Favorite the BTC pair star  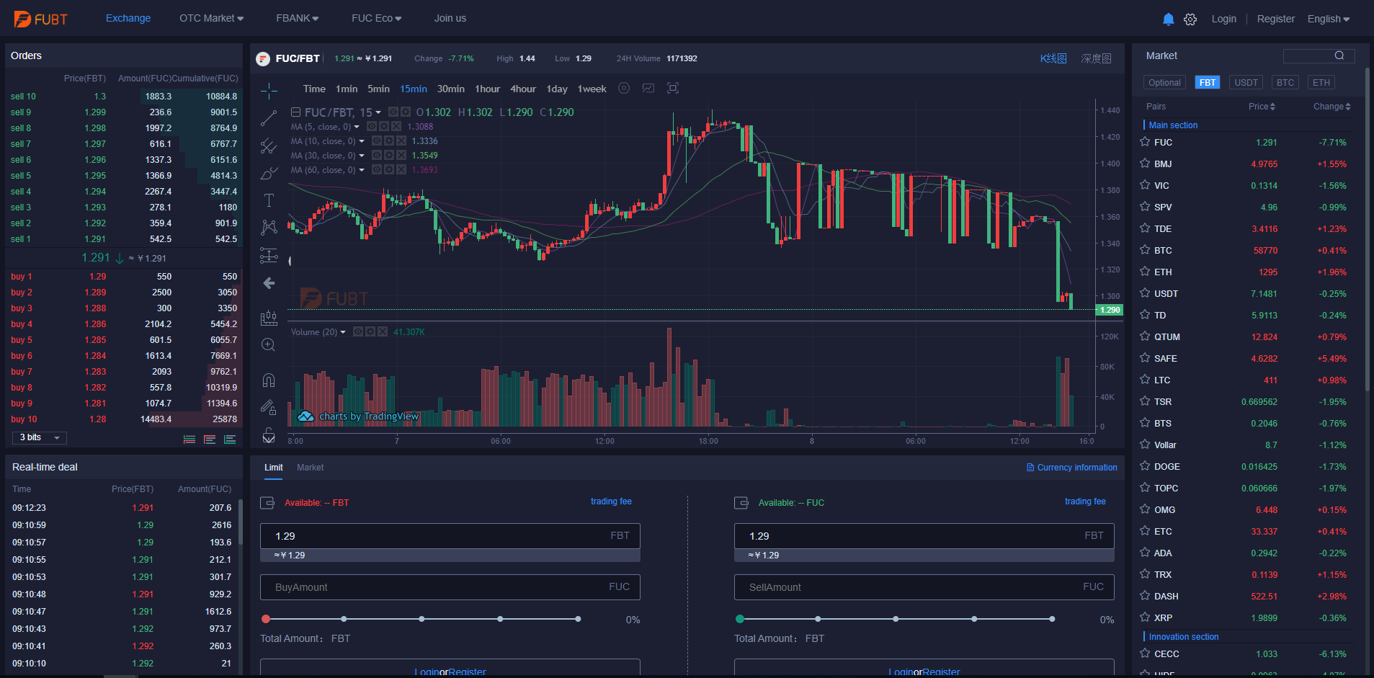point(1145,250)
